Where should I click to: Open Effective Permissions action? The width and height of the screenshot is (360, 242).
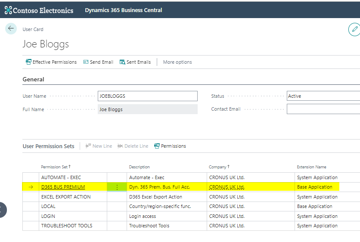coord(51,62)
